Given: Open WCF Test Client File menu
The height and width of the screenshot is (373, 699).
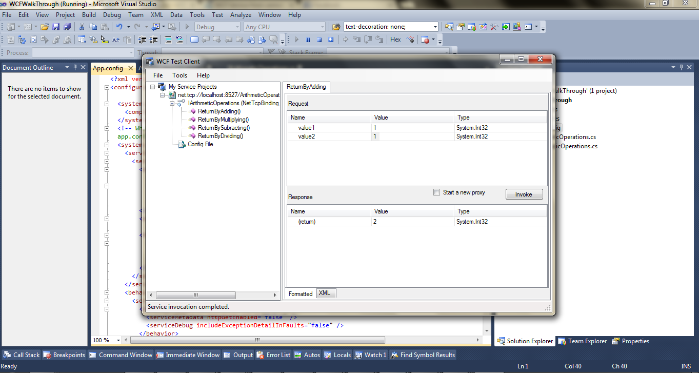Looking at the screenshot, I should pos(158,75).
